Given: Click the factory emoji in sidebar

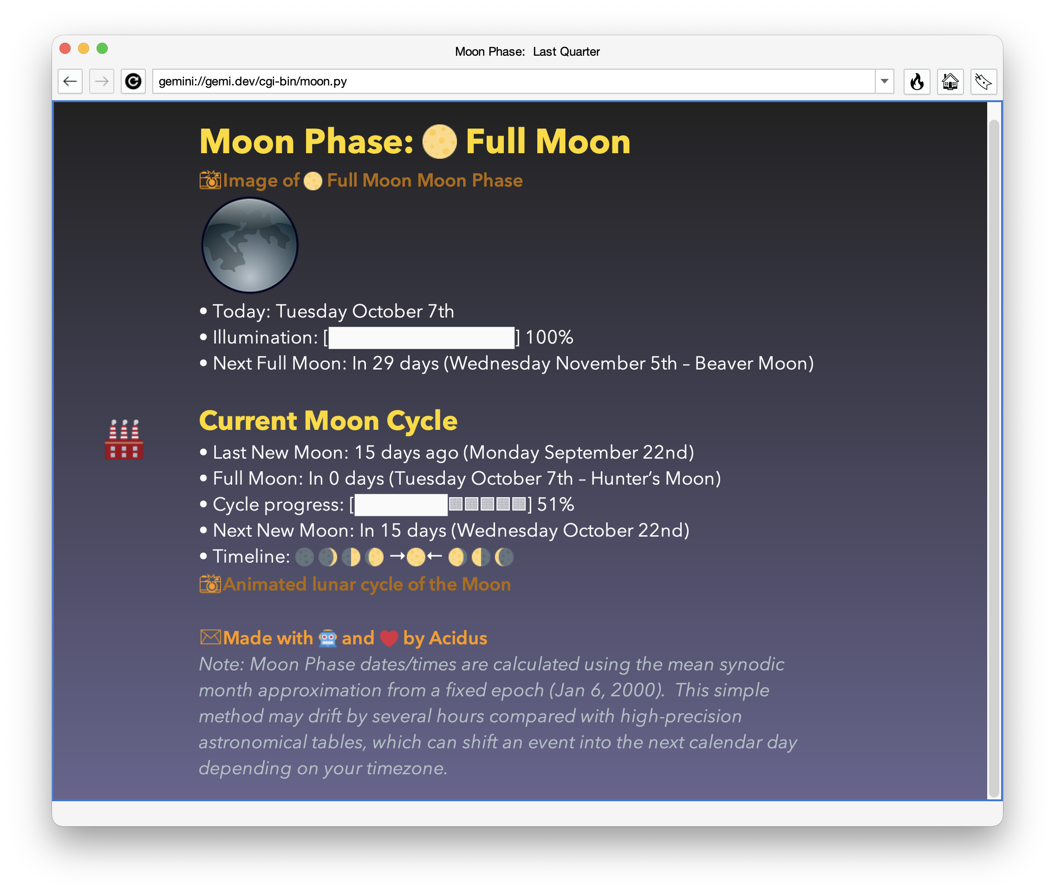Looking at the screenshot, I should point(124,440).
